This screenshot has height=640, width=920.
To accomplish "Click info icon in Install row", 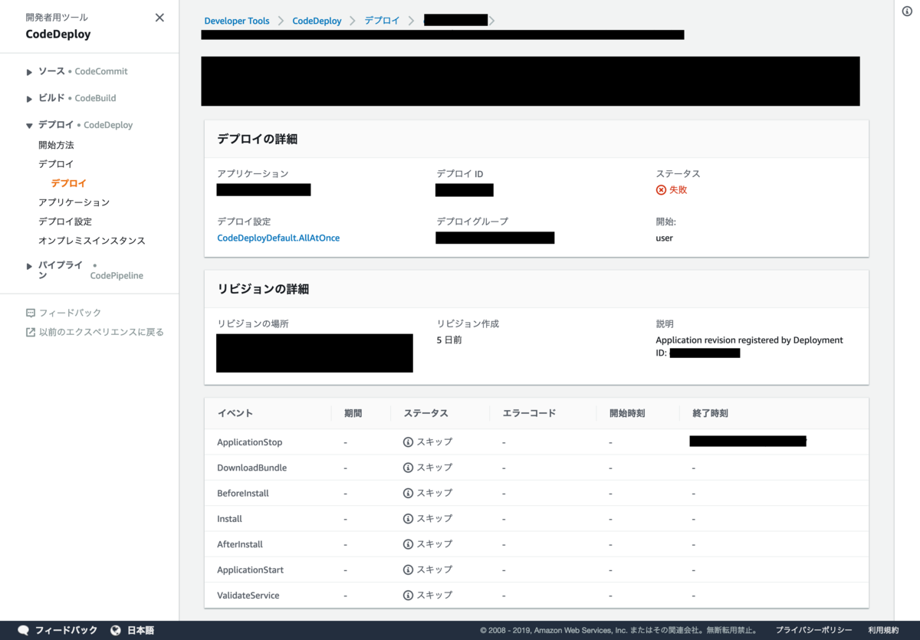I will click(x=408, y=519).
